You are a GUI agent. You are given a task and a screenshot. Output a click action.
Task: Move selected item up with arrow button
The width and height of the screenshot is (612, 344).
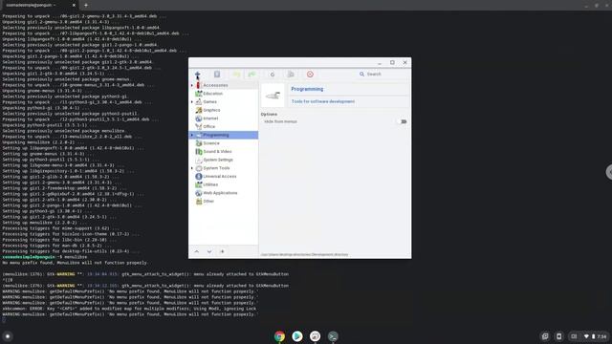click(197, 251)
